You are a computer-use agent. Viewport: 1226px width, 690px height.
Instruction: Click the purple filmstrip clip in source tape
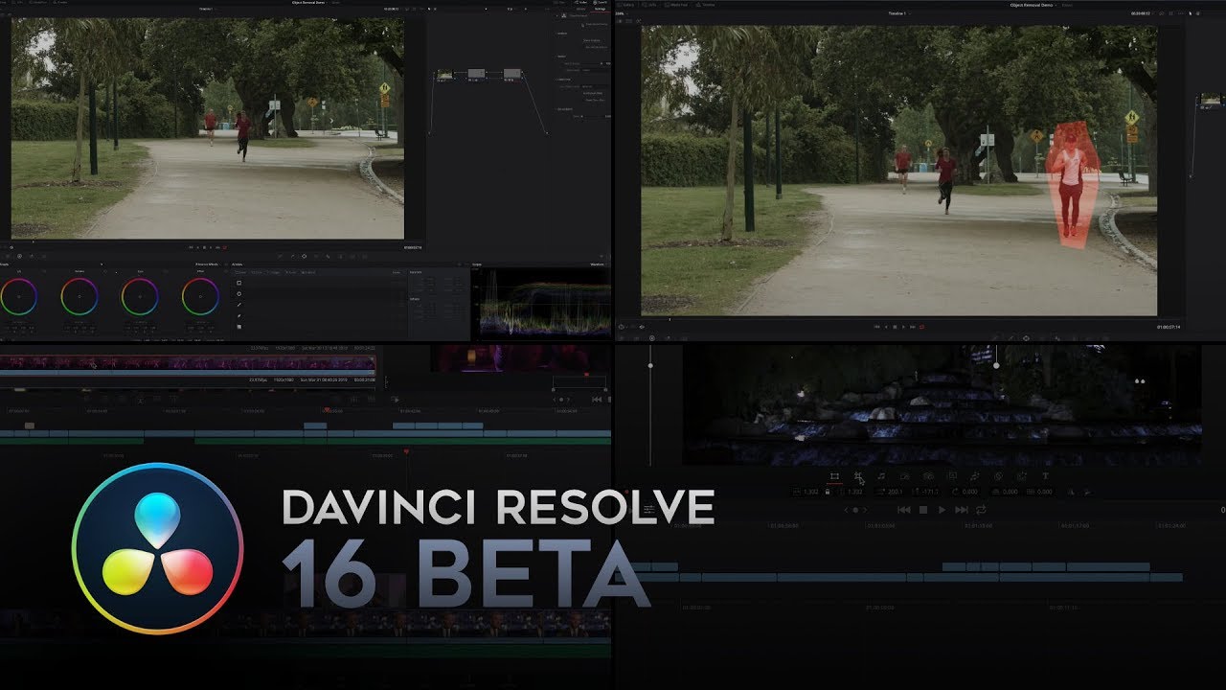click(x=188, y=363)
